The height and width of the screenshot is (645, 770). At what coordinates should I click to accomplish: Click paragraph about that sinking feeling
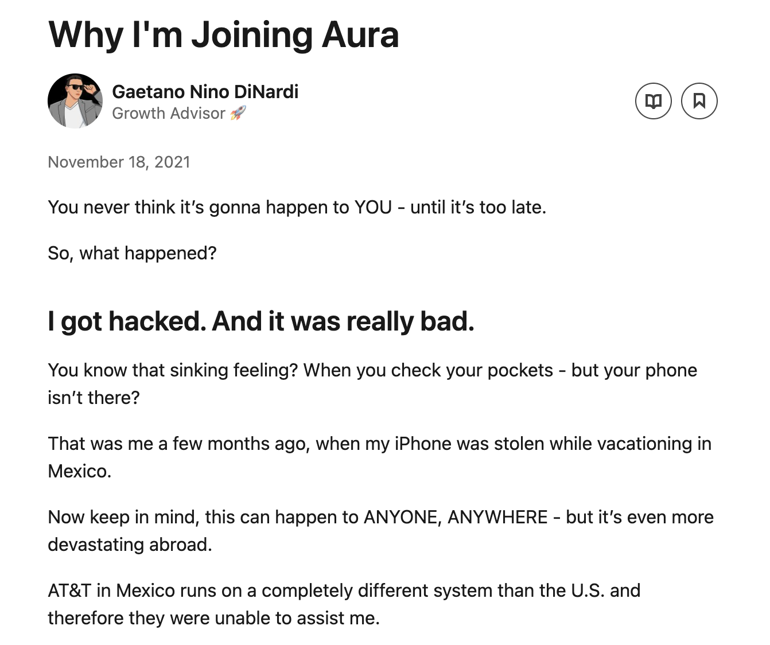click(x=372, y=384)
